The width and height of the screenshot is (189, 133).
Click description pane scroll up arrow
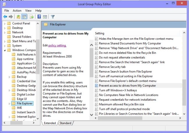point(92,45)
